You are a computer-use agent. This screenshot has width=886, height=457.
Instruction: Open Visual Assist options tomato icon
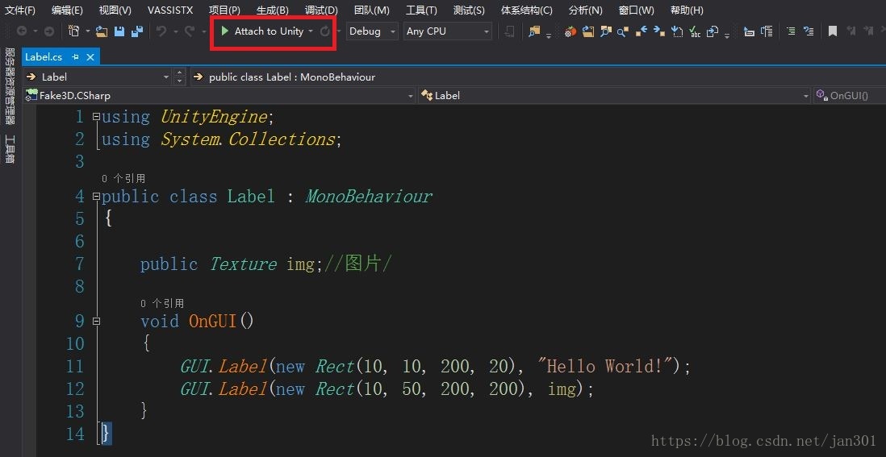point(570,31)
